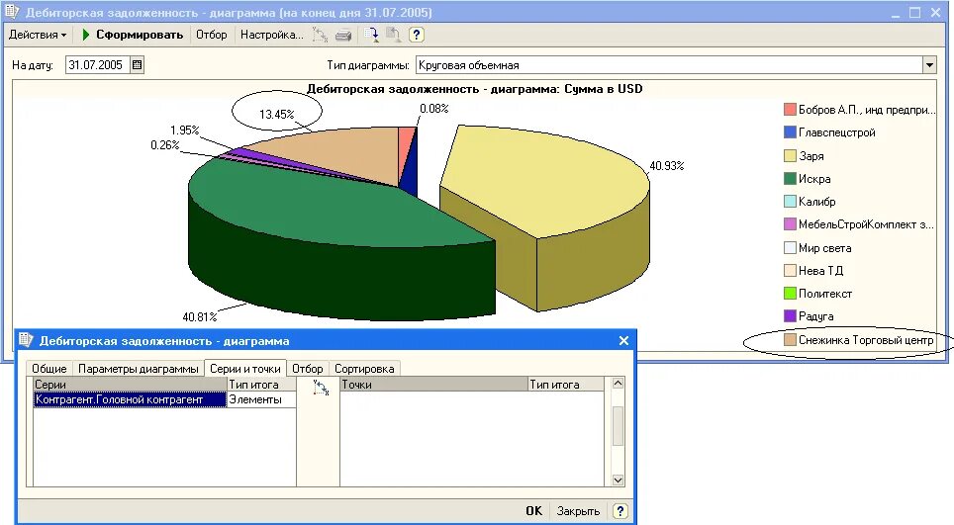Click the scrollbar thumb in the Точки list
This screenshot has height=525, width=954.
[x=618, y=426]
